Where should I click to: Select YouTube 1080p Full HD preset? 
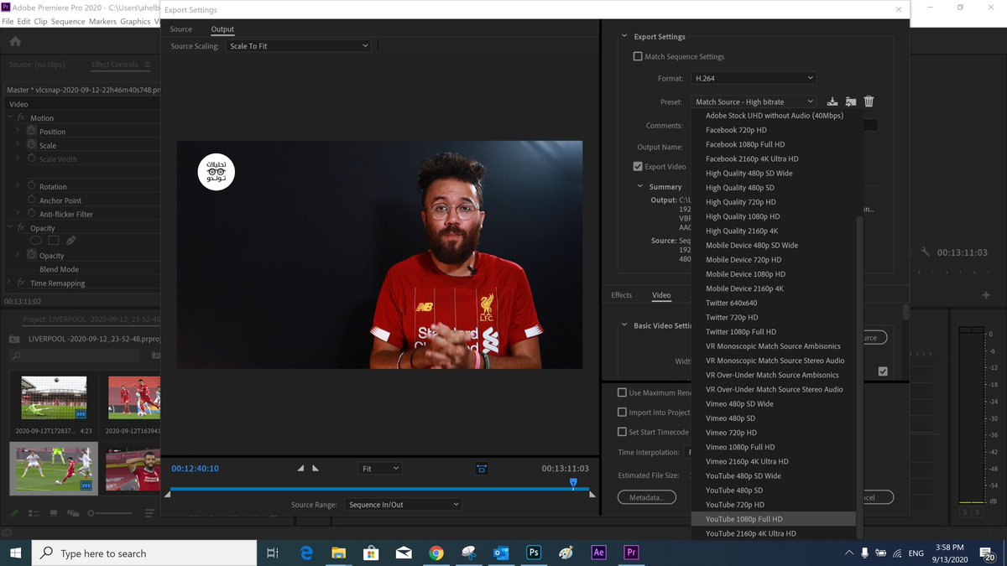point(773,519)
